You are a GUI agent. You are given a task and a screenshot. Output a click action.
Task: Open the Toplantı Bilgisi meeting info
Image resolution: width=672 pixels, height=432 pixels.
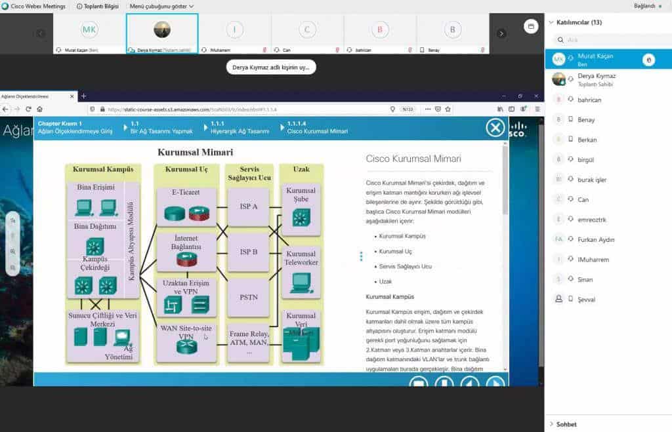[x=98, y=7]
